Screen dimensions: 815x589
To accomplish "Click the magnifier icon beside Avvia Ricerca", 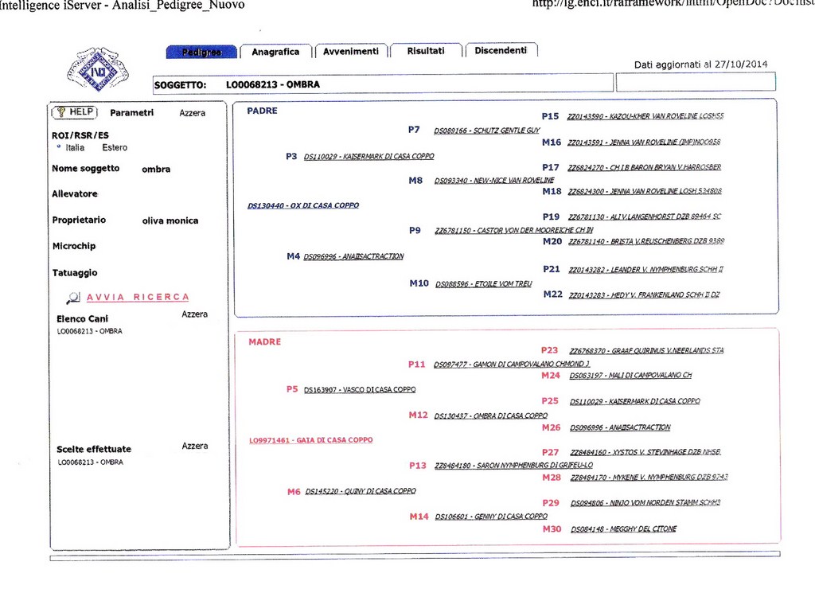I will click(73, 298).
